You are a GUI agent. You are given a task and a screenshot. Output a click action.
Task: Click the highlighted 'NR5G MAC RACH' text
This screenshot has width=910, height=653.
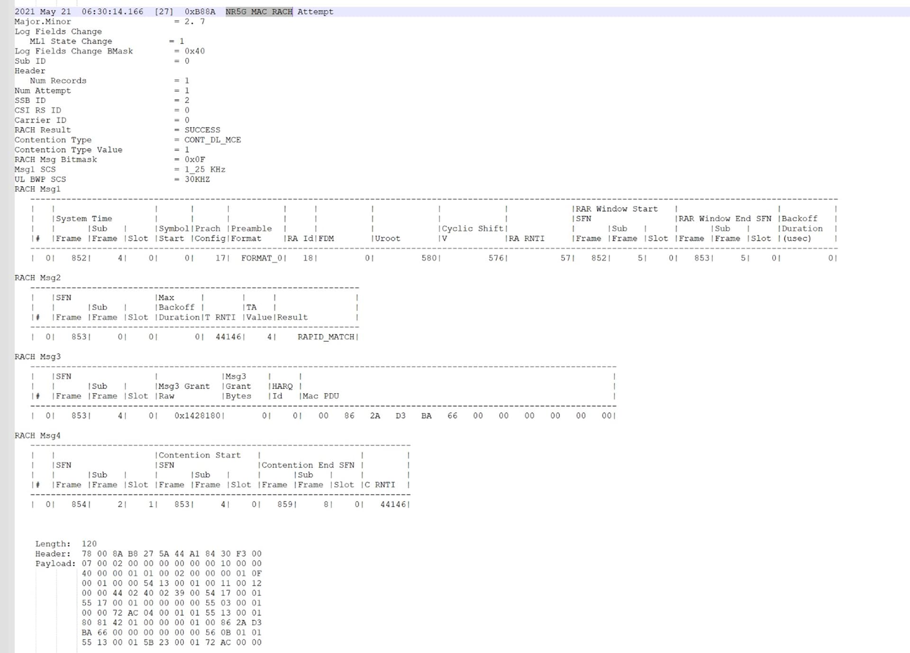point(259,12)
